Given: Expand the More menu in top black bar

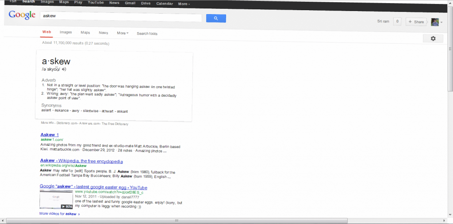Looking at the screenshot, I should click(184, 4).
